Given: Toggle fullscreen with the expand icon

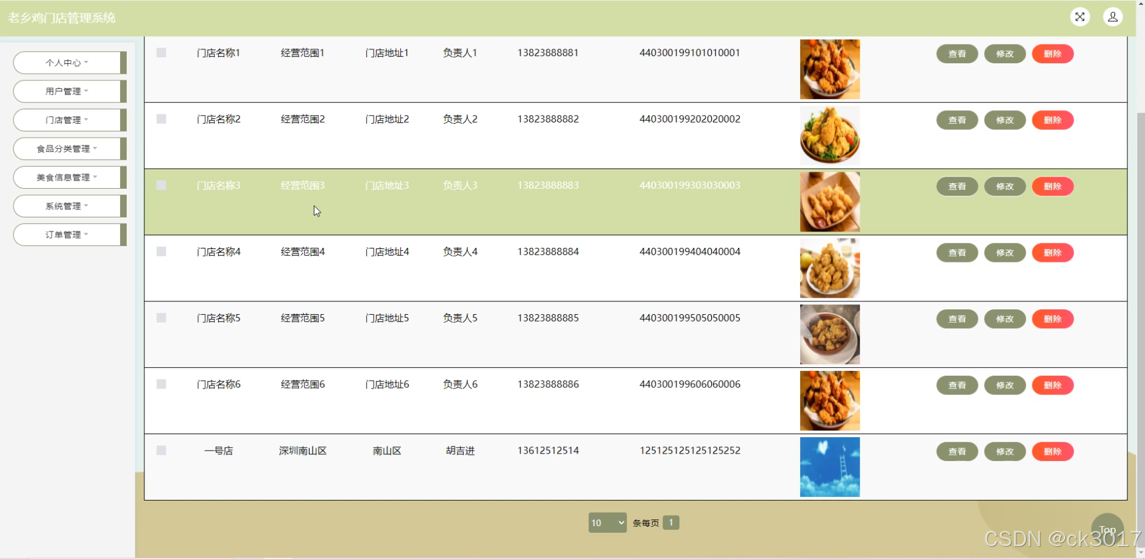Looking at the screenshot, I should pos(1080,17).
